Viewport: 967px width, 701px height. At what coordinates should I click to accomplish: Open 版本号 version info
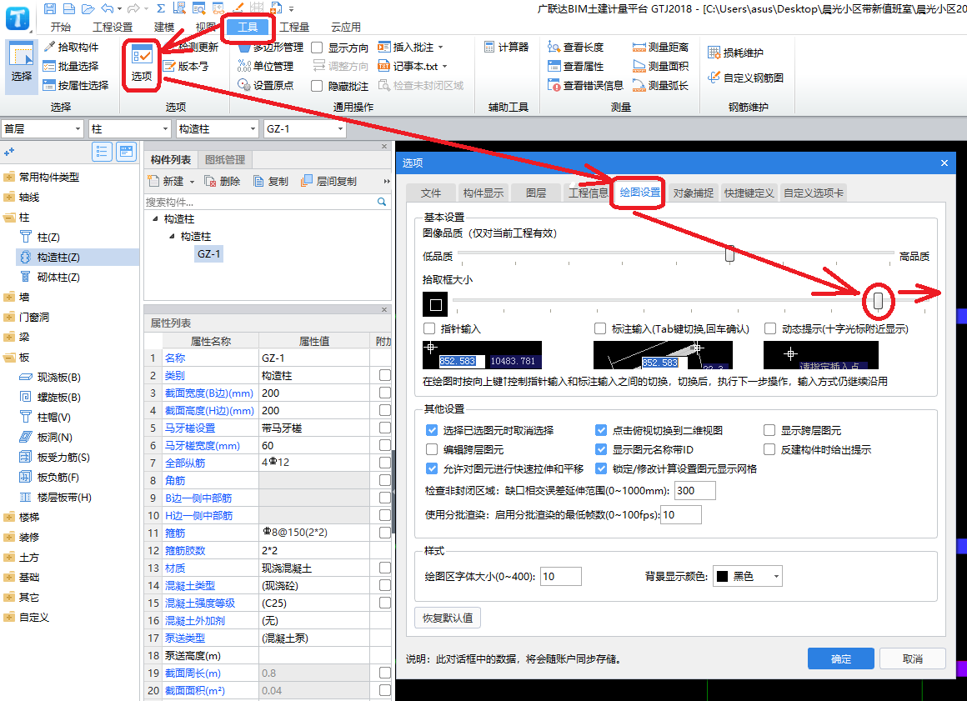pyautogui.click(x=186, y=66)
